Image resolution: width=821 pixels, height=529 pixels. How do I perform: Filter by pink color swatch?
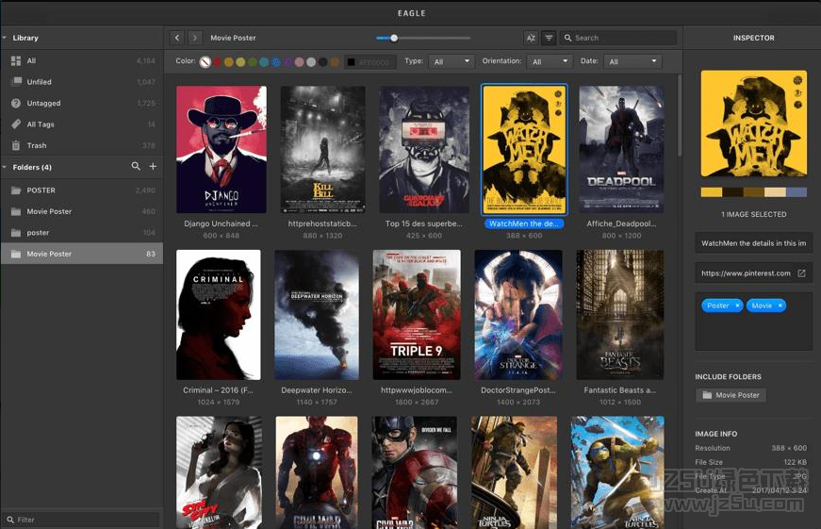pos(300,62)
